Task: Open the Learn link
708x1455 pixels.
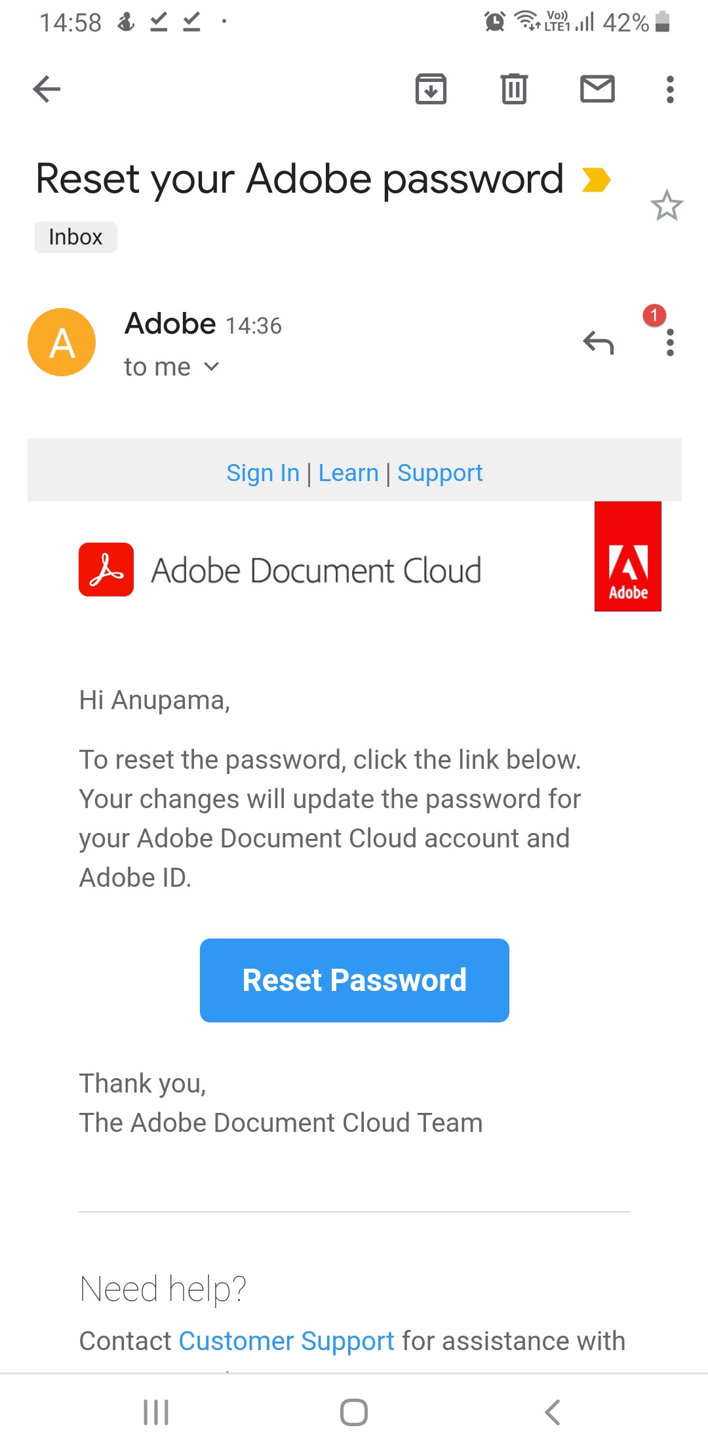Action: pyautogui.click(x=348, y=473)
